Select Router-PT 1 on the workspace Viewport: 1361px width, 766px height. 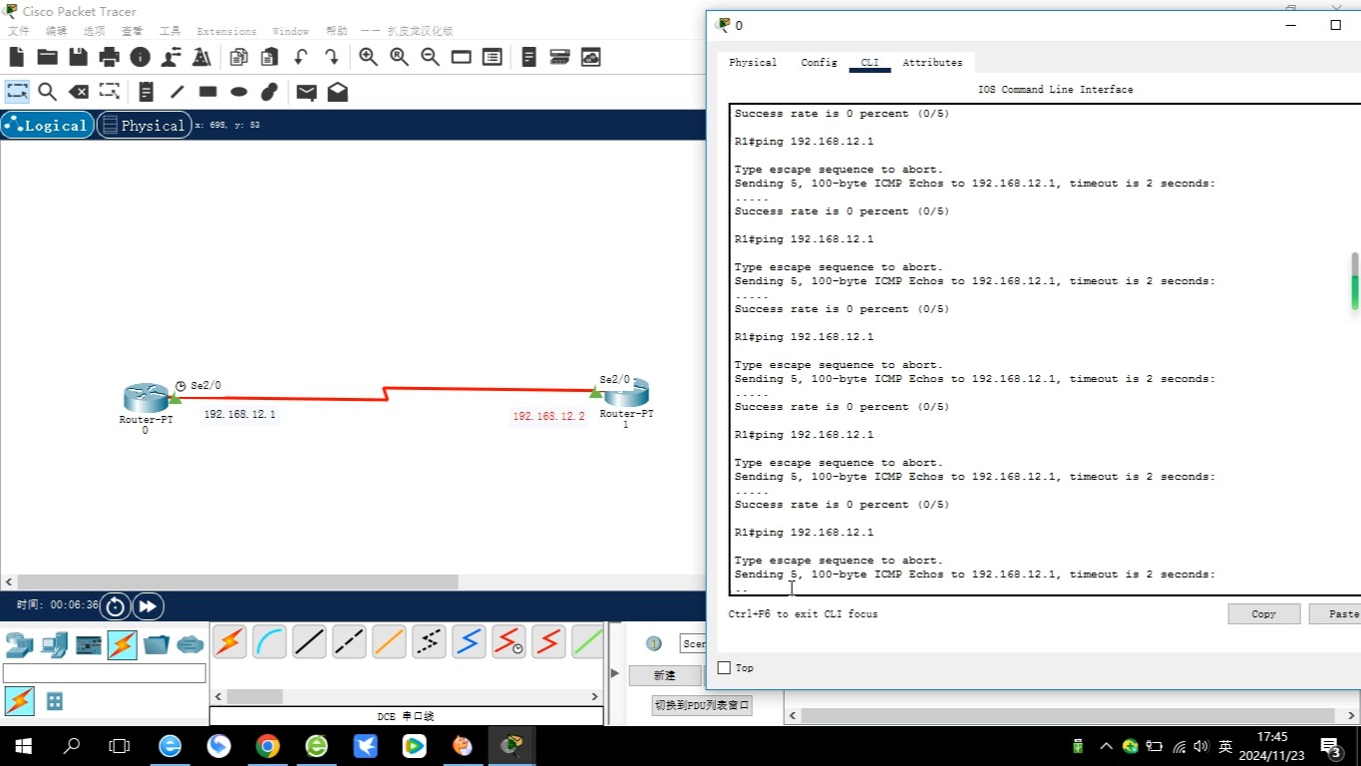[x=627, y=393]
